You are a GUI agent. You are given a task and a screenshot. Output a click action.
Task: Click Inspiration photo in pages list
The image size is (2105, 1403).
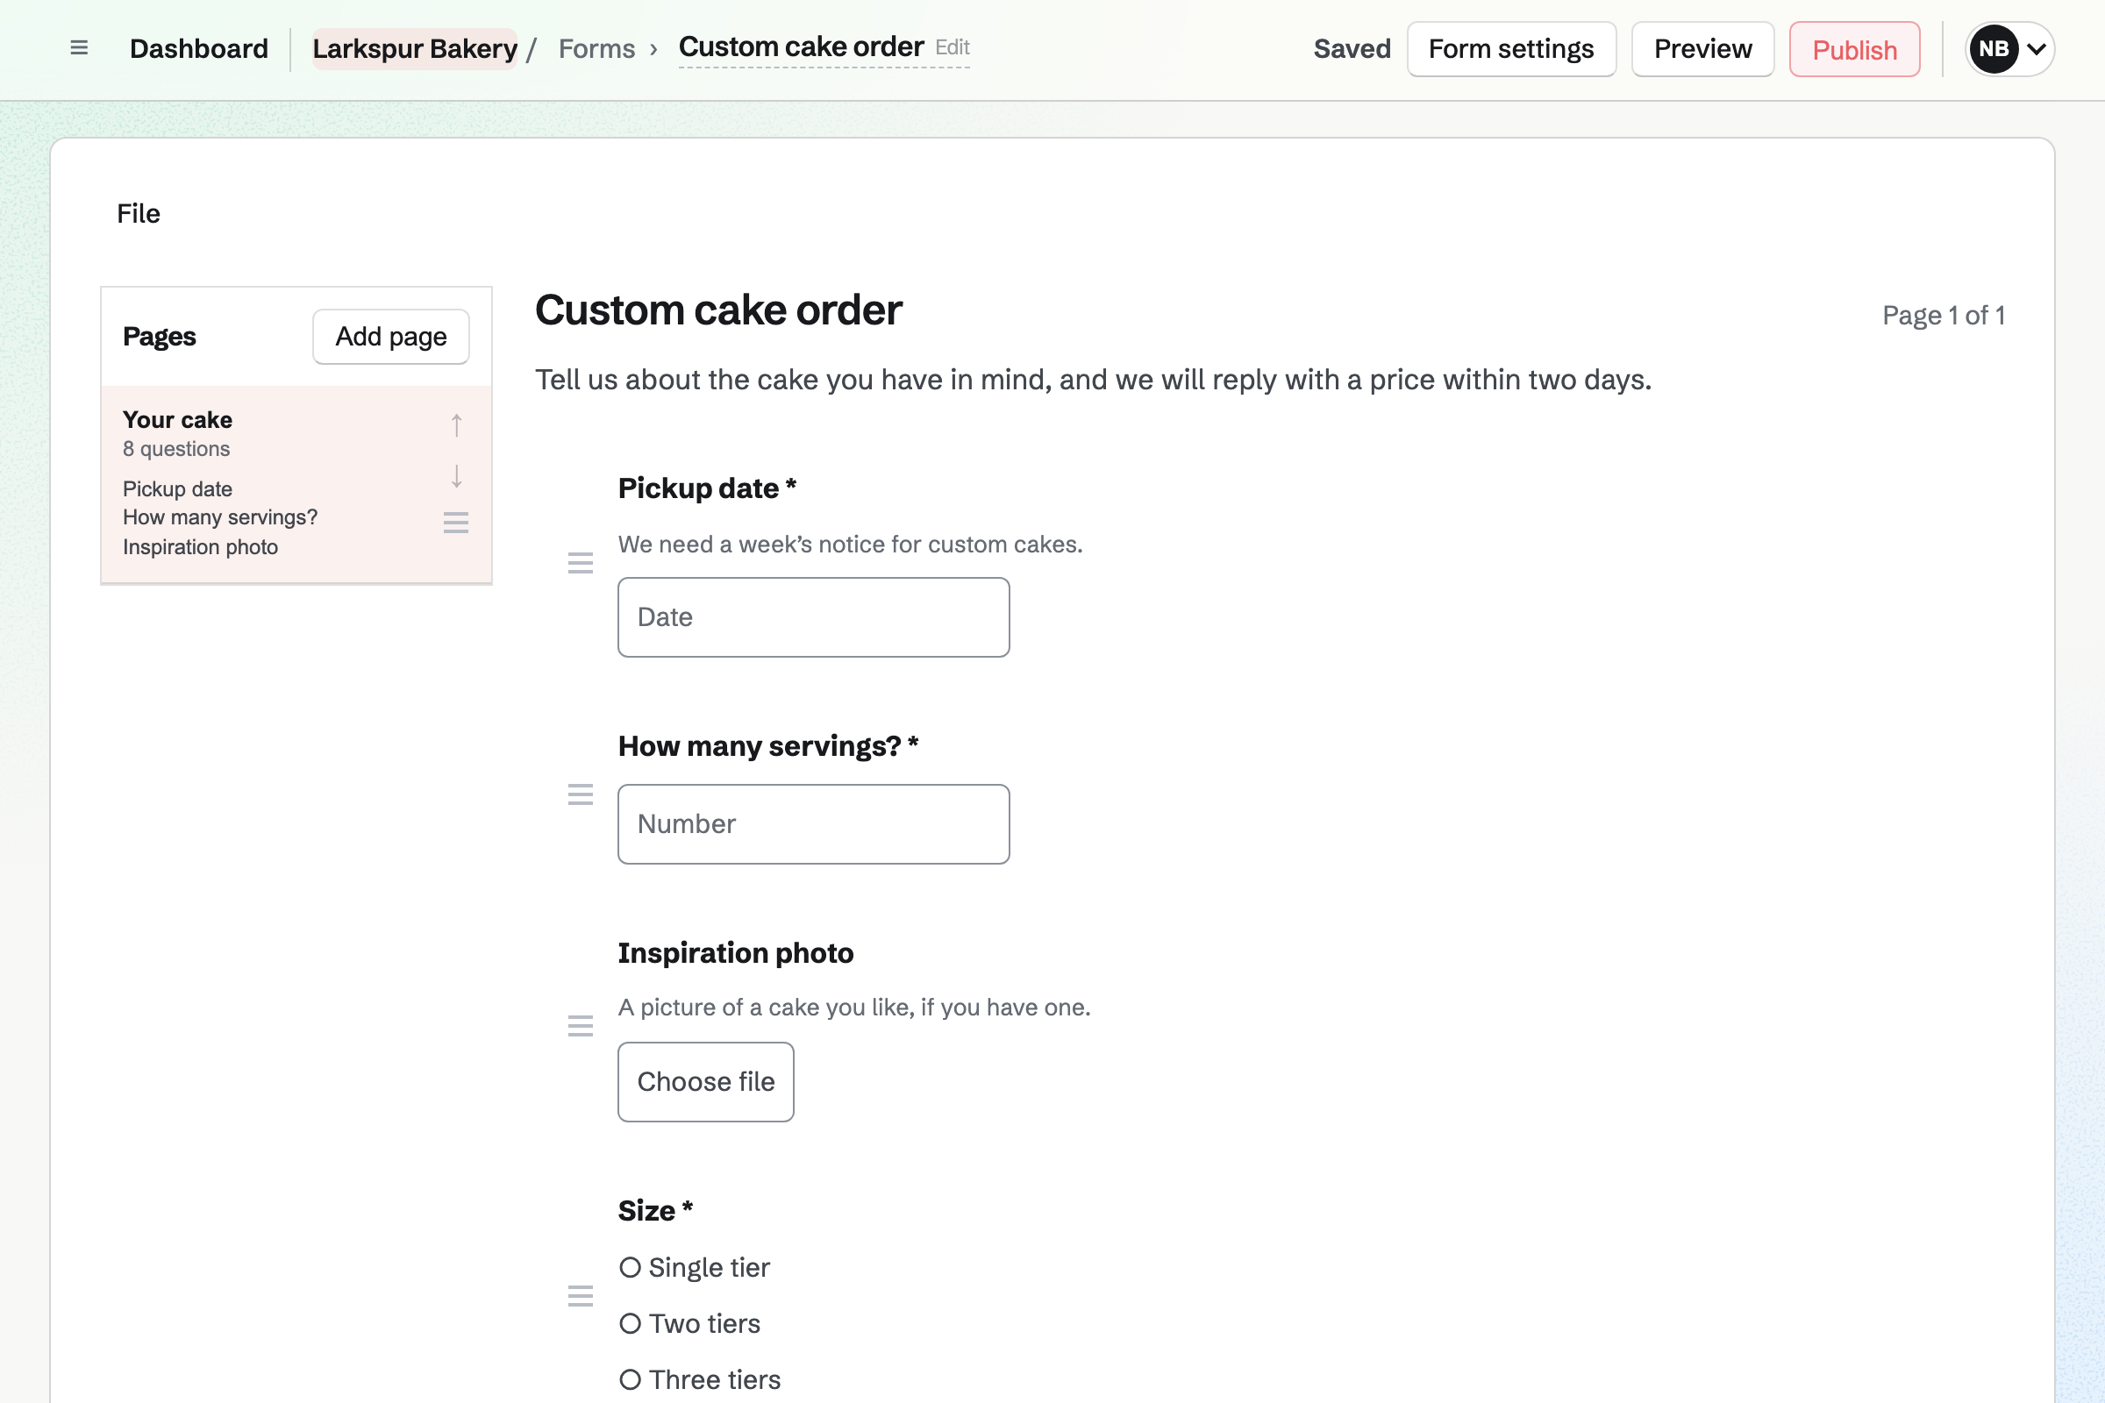tap(201, 547)
